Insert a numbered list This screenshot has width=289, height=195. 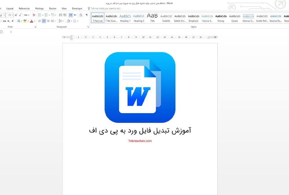46,15
